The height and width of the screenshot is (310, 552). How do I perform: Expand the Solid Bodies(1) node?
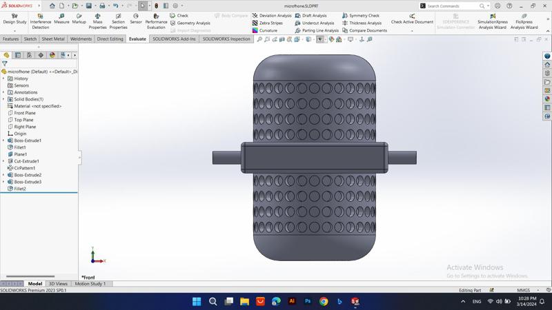click(3, 99)
